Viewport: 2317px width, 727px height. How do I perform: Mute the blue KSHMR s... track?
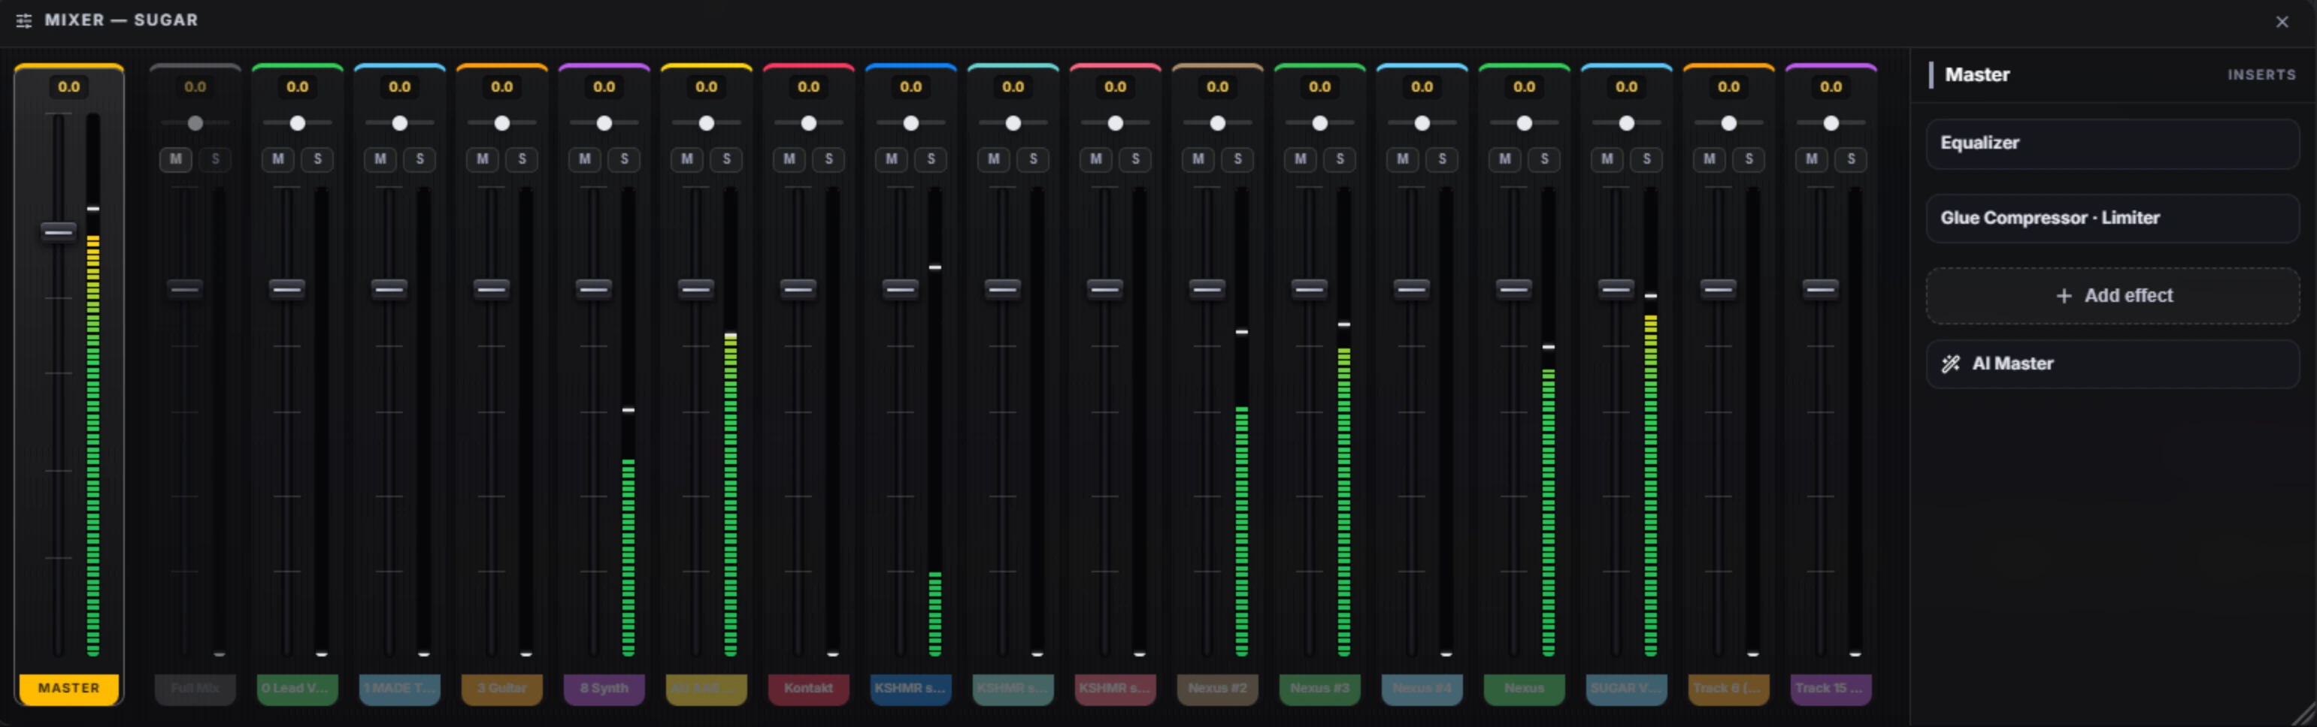coord(892,159)
